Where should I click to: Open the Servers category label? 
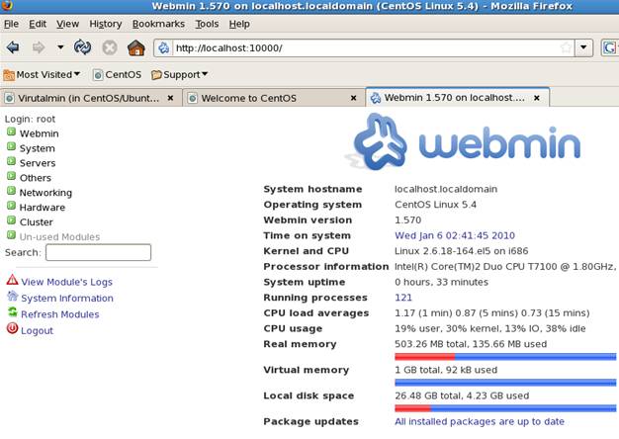pyautogui.click(x=38, y=163)
